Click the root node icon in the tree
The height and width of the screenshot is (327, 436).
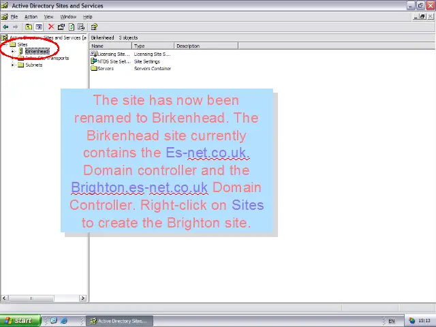pyautogui.click(x=4, y=37)
